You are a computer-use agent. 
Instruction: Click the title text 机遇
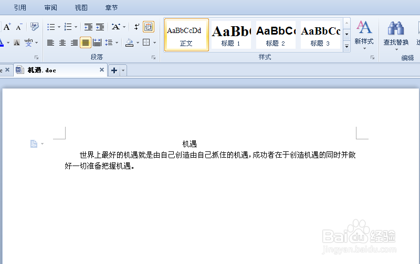190,144
